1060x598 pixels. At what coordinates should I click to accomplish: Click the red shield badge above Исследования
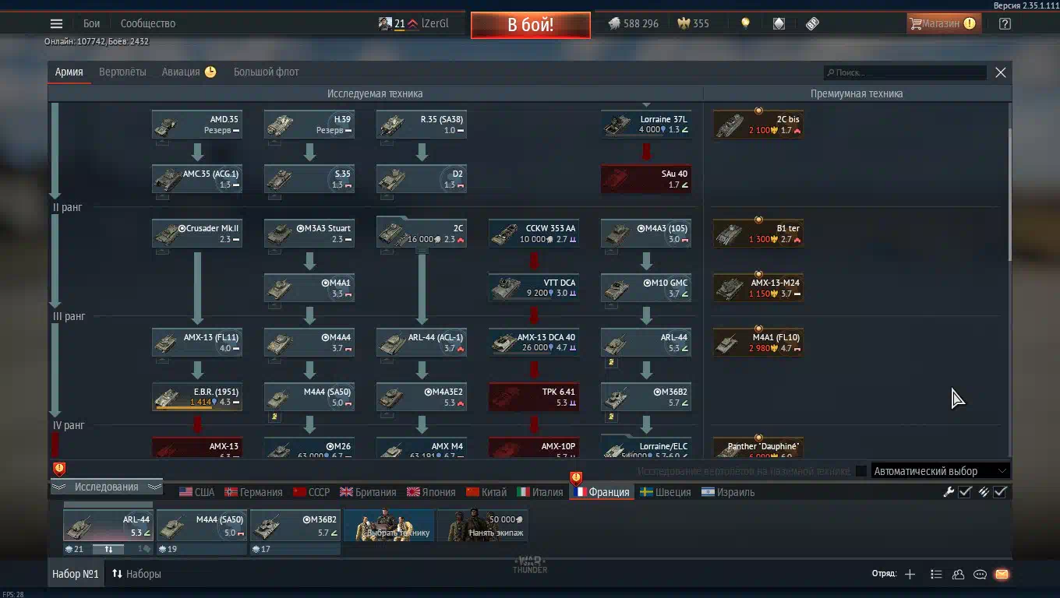coord(59,468)
